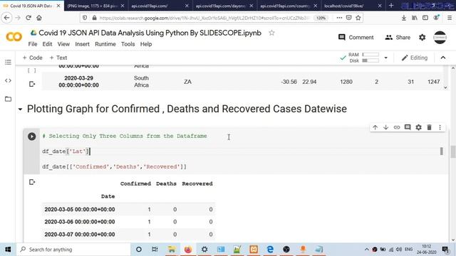Viewport: 456px width, 256px height.
Task: Open the Edit menu
Action: pyautogui.click(x=47, y=44)
